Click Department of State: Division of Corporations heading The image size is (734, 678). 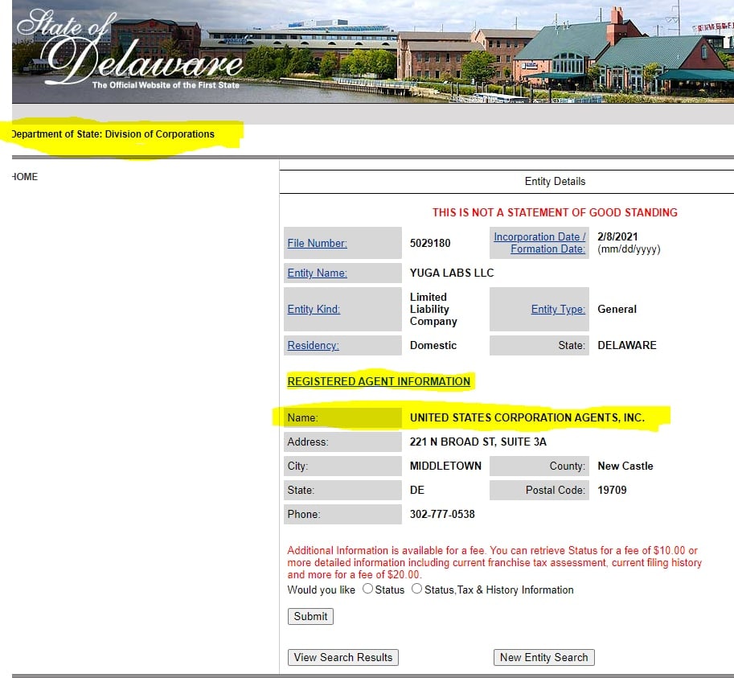[x=113, y=134]
